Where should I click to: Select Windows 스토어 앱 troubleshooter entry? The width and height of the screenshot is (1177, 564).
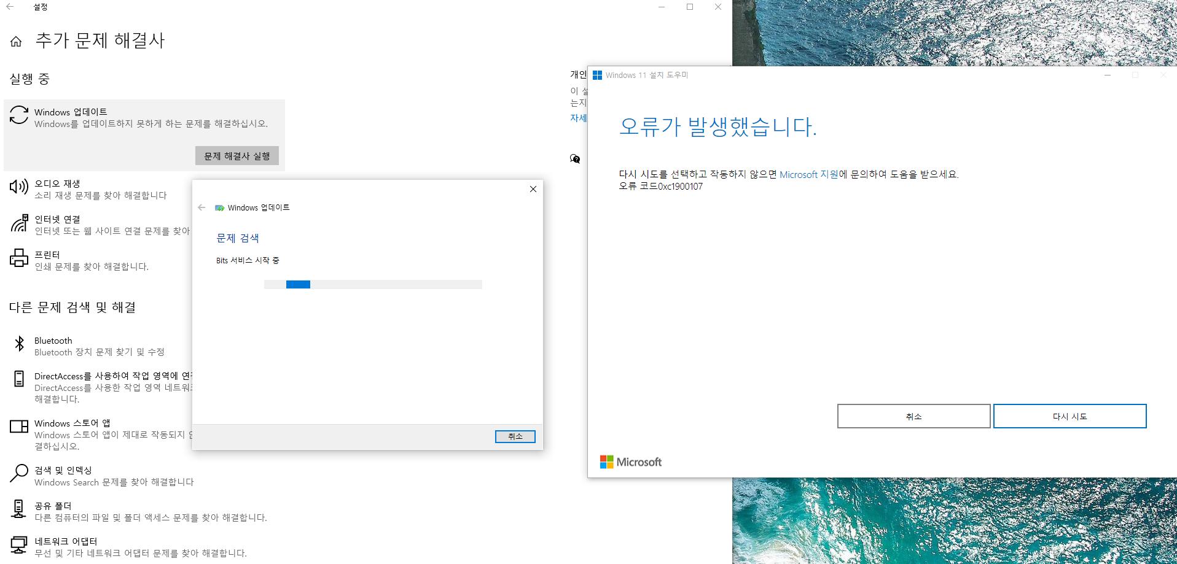pyautogui.click(x=98, y=435)
